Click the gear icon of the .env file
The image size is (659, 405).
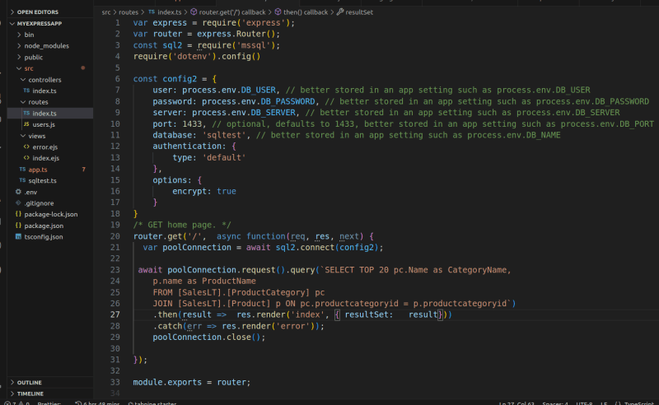click(18, 192)
